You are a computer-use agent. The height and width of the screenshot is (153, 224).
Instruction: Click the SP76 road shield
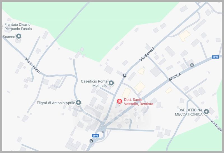click(x=95, y=136)
